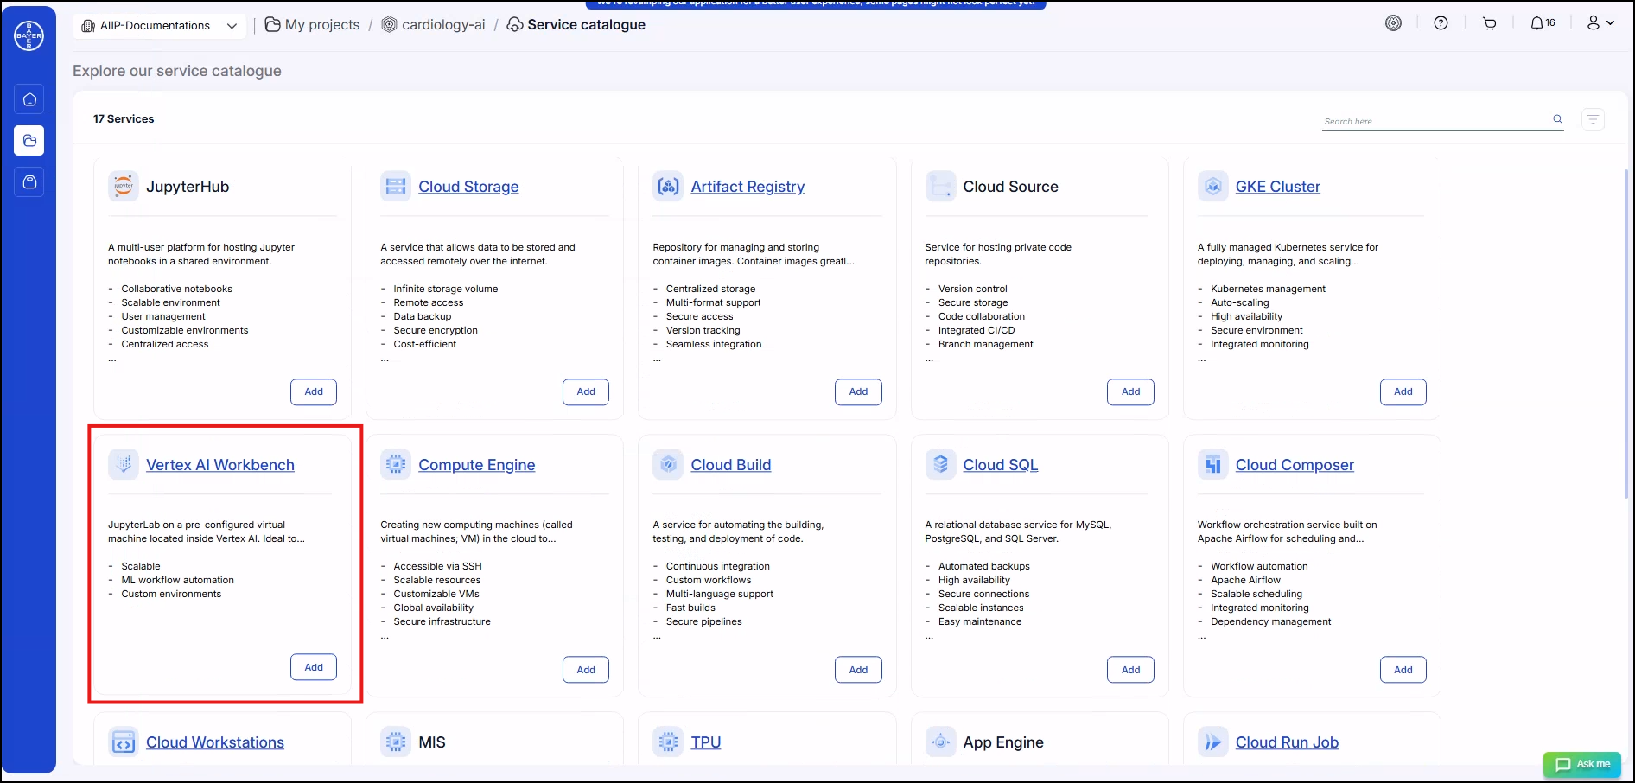The height and width of the screenshot is (783, 1635).
Task: Click the TPU service icon
Action: pos(668,742)
